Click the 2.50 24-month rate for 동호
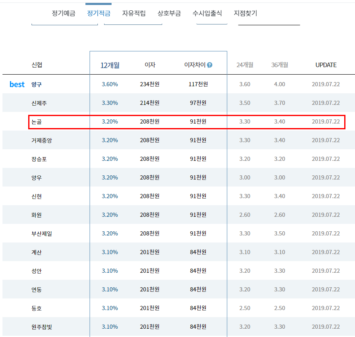This screenshot has height=337, width=355. click(x=245, y=308)
